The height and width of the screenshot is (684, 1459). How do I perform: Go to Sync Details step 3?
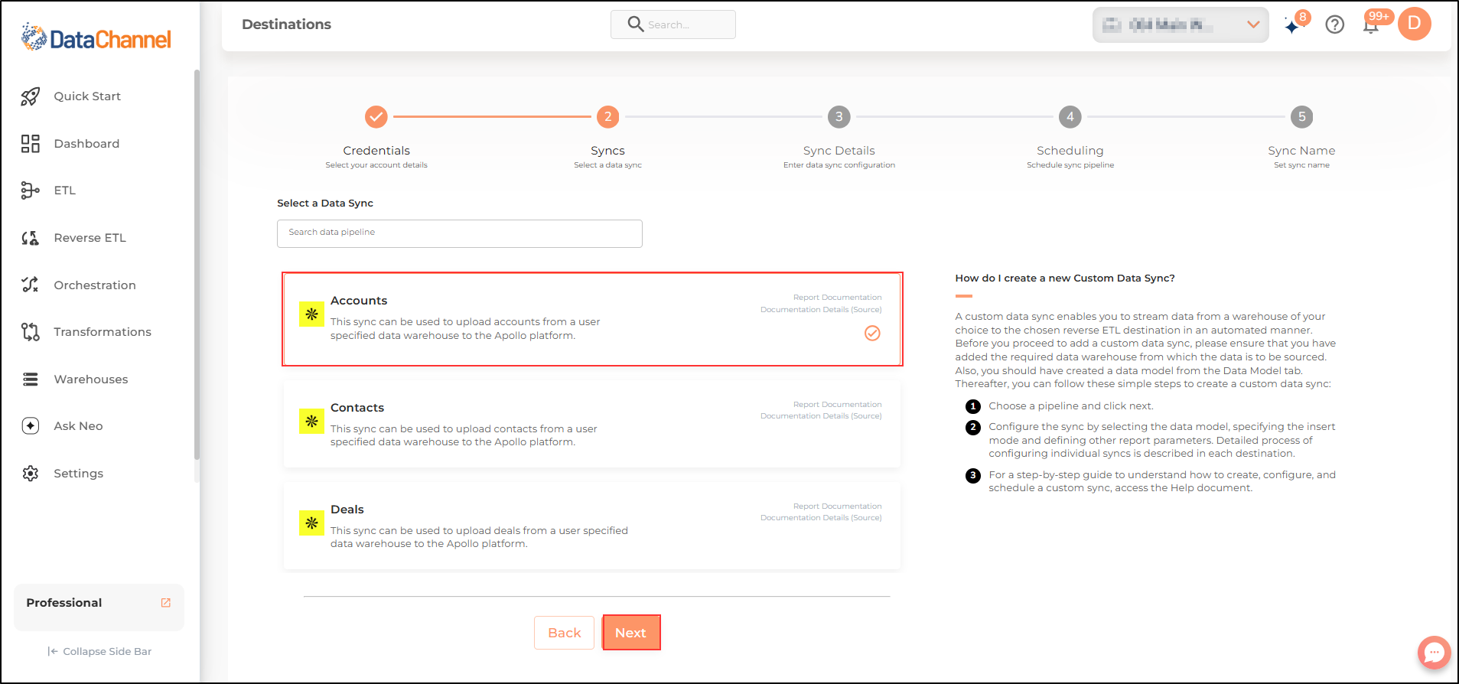(839, 117)
